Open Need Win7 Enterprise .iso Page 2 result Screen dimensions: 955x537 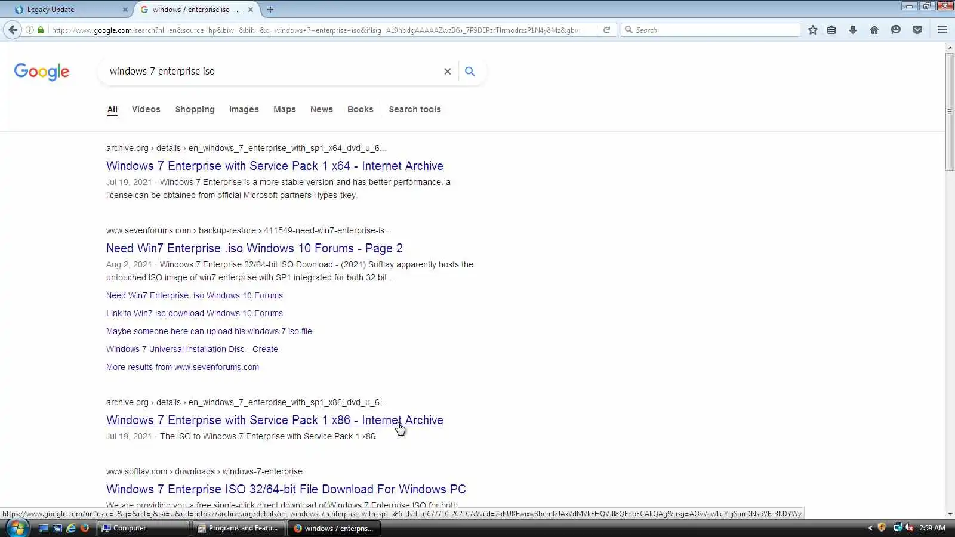click(x=254, y=248)
